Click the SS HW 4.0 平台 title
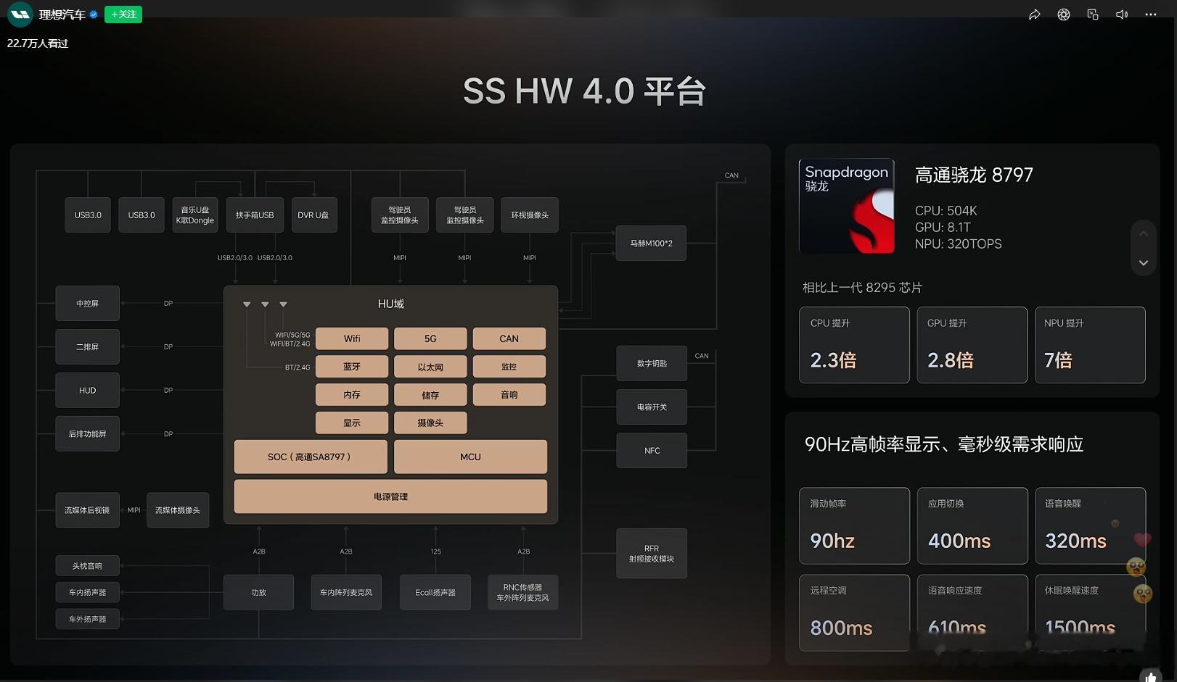 click(584, 91)
